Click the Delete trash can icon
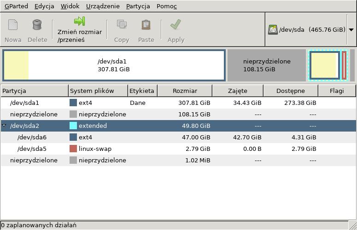Viewport: 357px width, 230px height. click(x=37, y=25)
